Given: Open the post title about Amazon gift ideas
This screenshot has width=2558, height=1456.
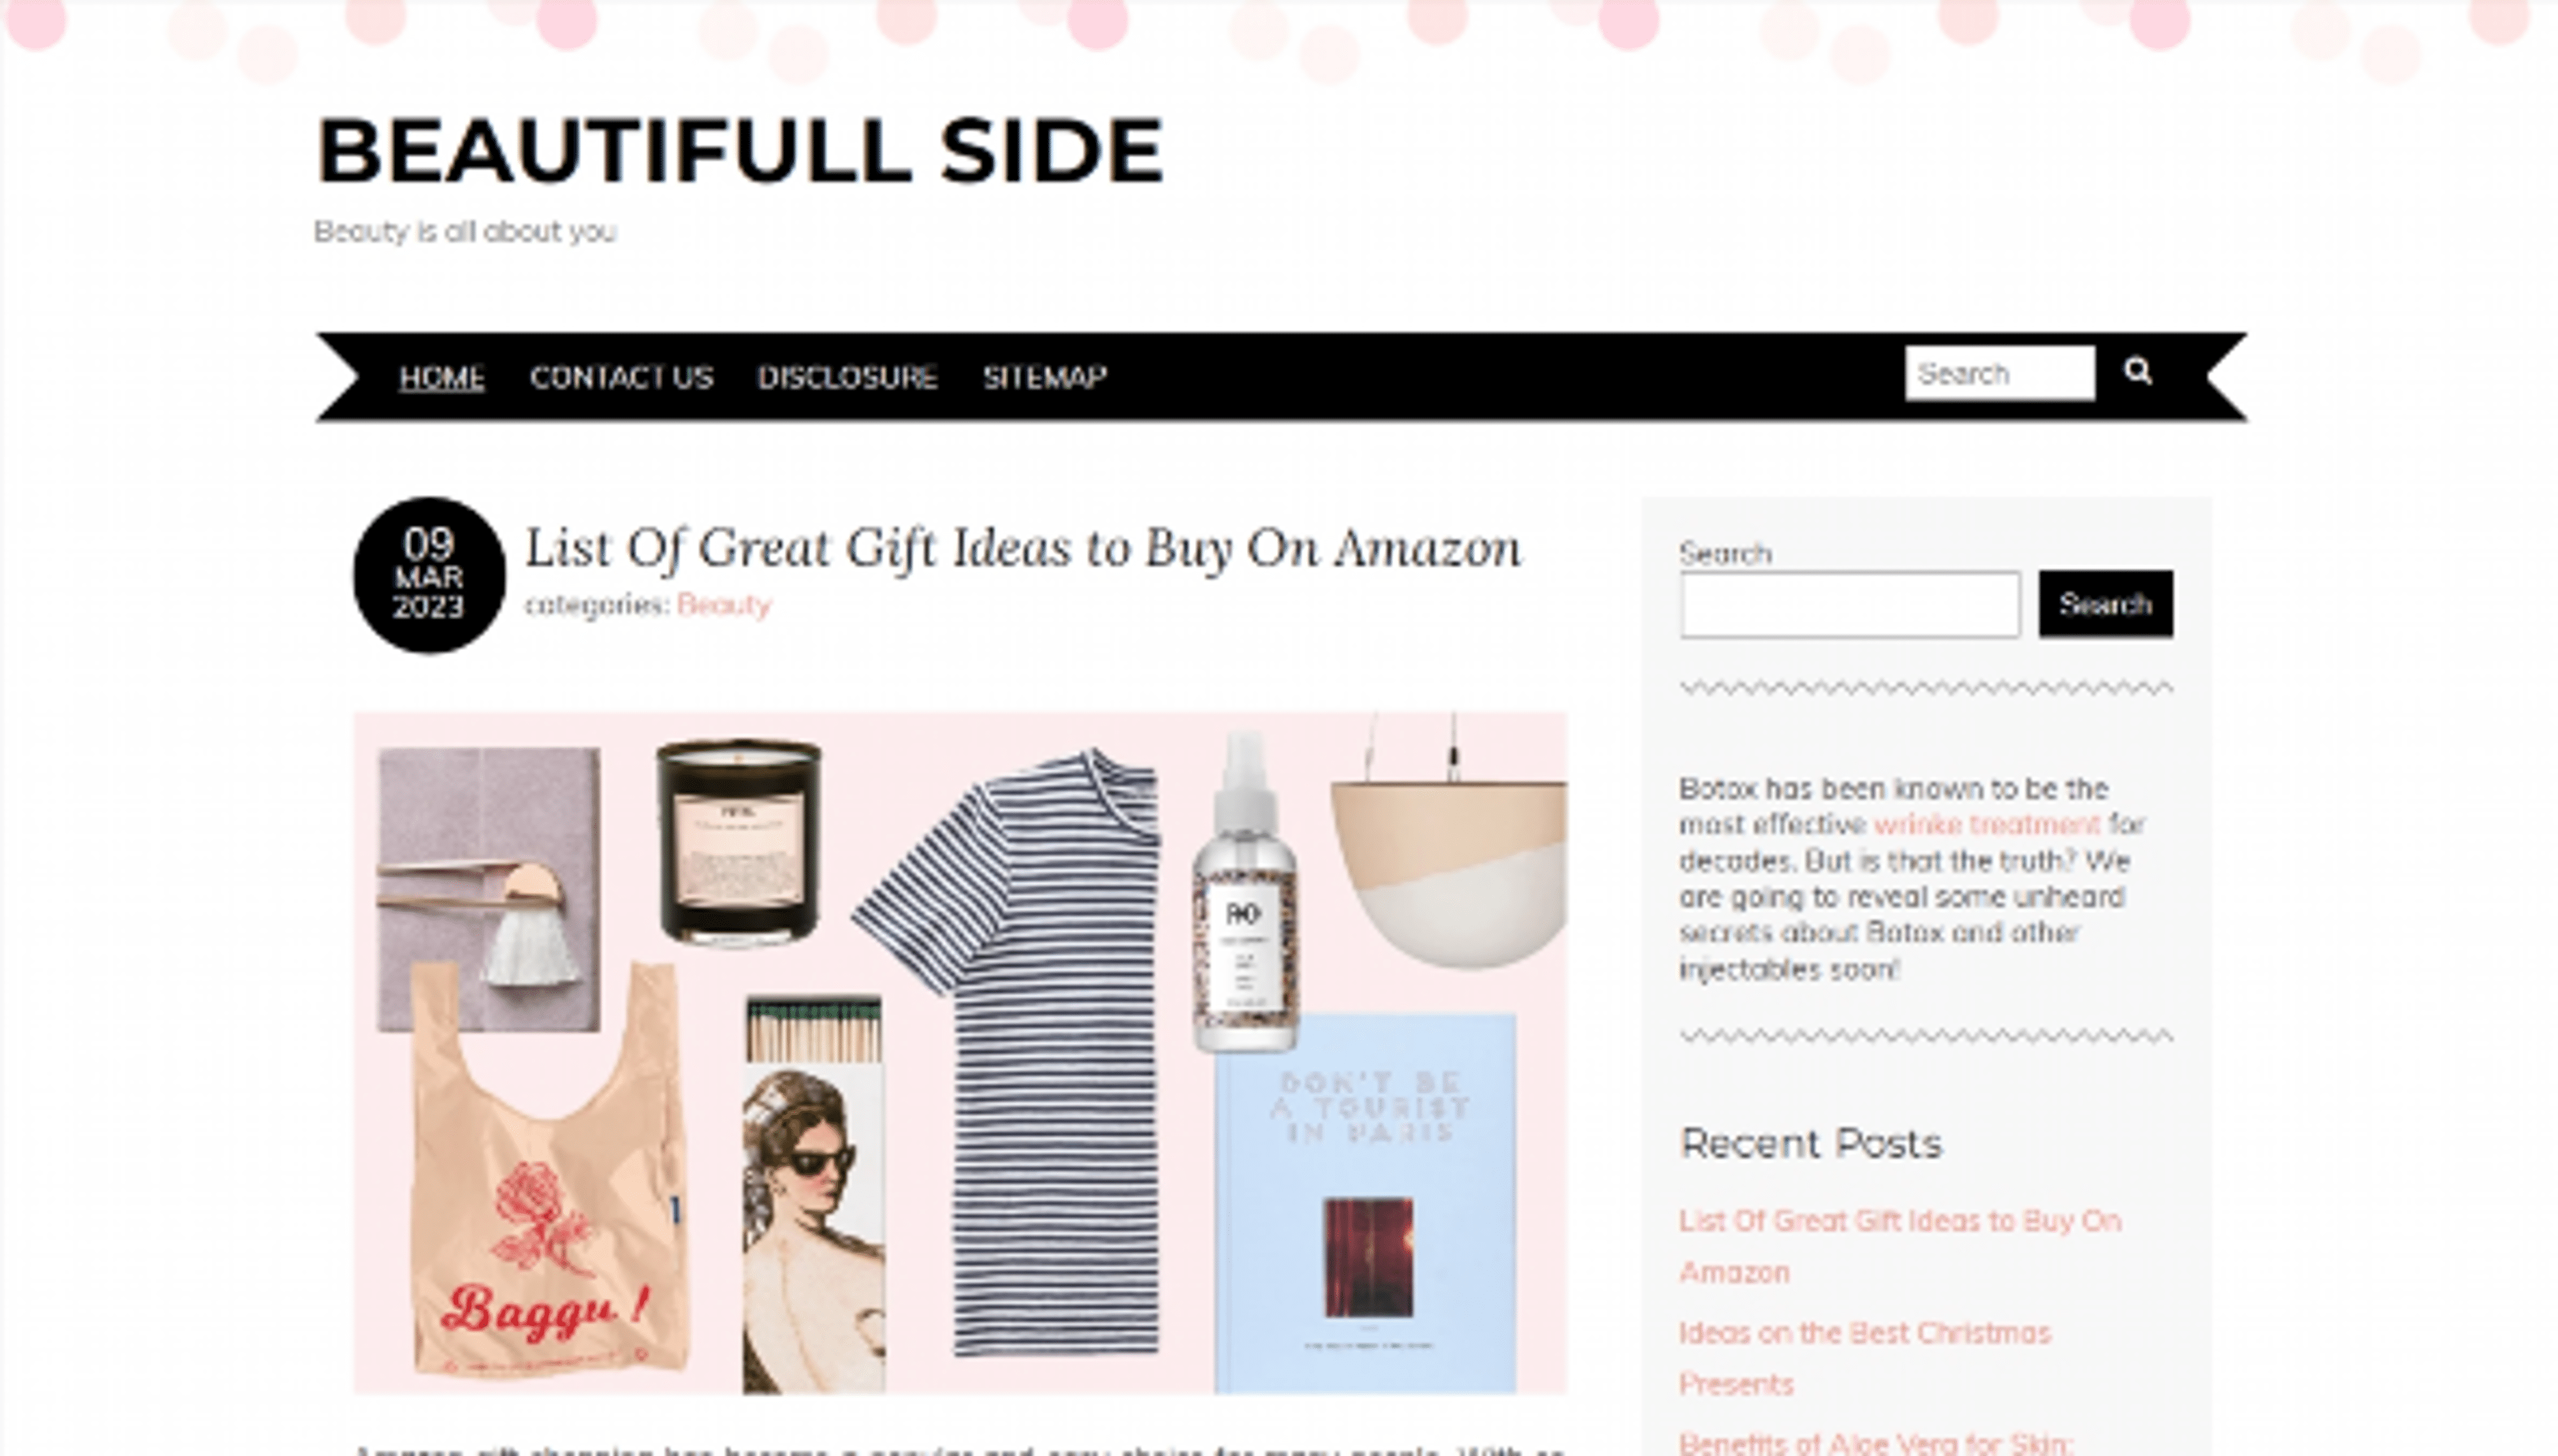Looking at the screenshot, I should [x=1022, y=548].
